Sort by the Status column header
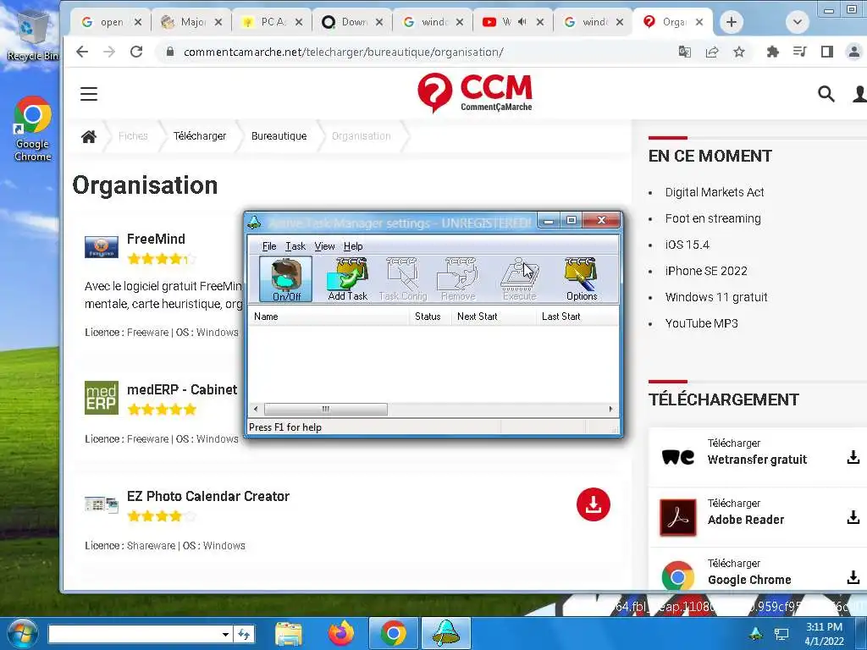This screenshot has width=867, height=650. click(x=429, y=317)
